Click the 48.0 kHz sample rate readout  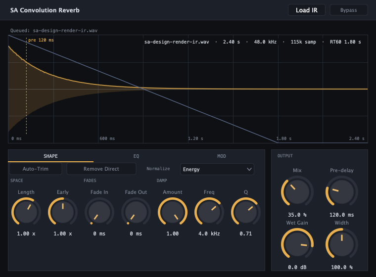(x=265, y=42)
